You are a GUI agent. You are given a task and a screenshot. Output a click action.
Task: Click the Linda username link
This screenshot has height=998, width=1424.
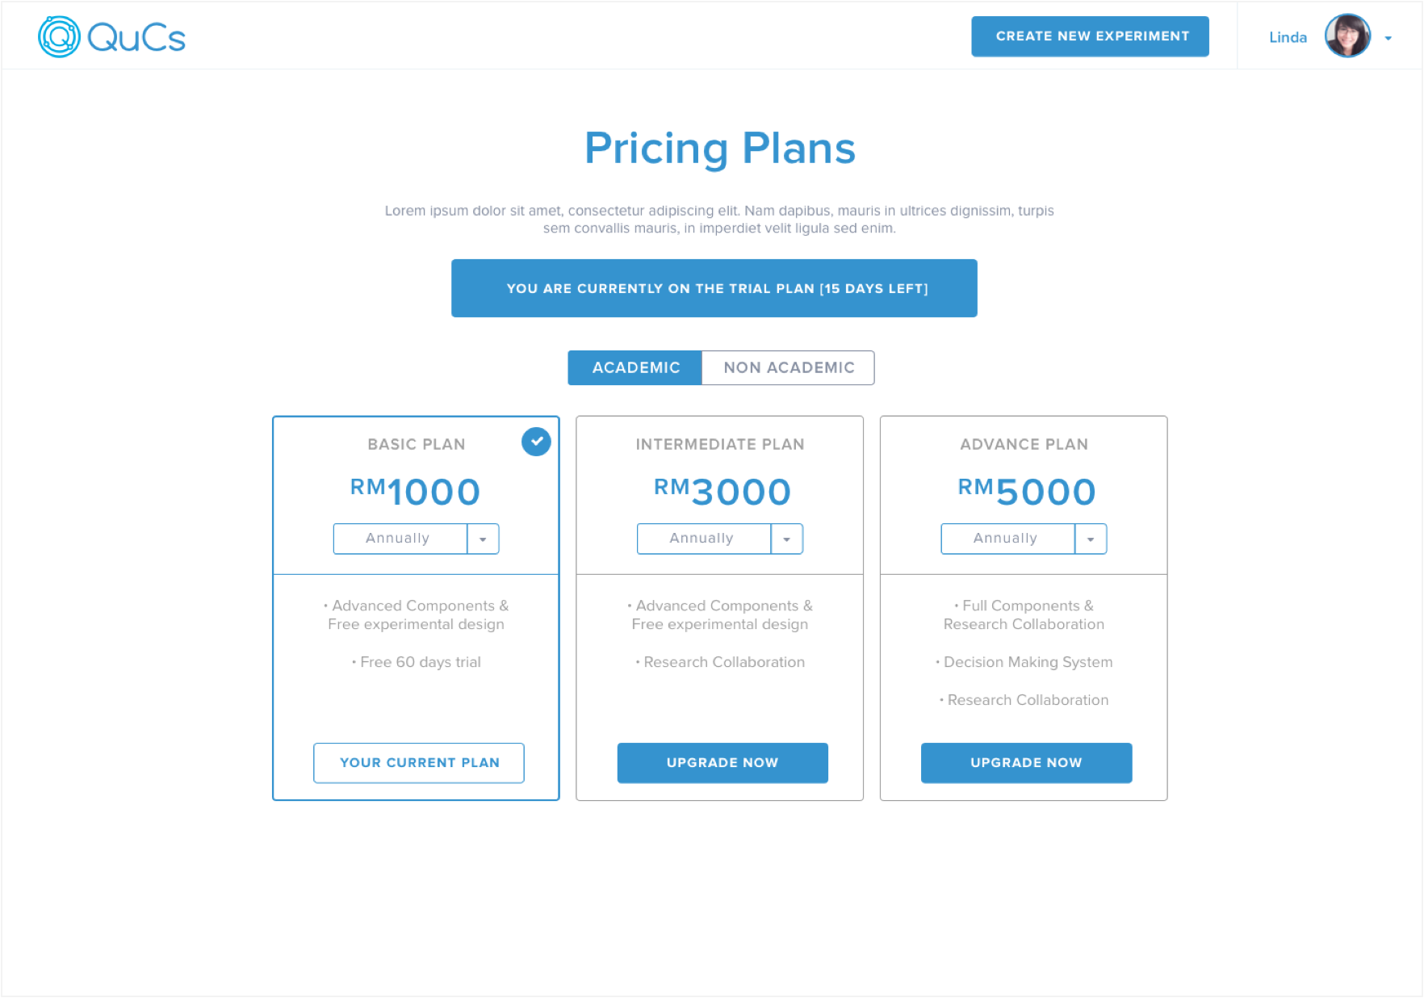click(x=1288, y=37)
